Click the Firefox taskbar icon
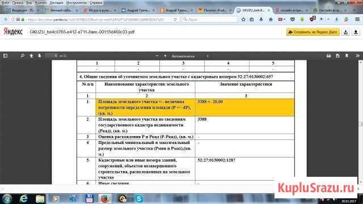Screen dimensions: 363x204 104,199
